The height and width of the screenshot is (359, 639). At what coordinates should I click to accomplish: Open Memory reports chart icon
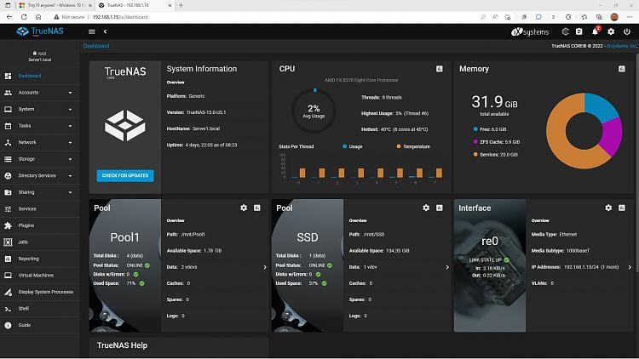click(x=622, y=69)
